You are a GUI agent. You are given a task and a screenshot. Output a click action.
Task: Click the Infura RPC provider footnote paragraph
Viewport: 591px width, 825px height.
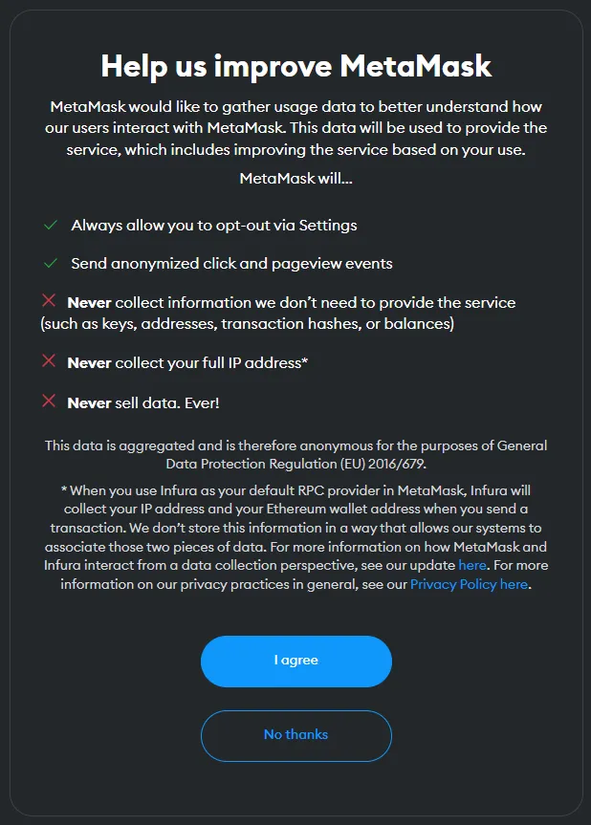[295, 537]
